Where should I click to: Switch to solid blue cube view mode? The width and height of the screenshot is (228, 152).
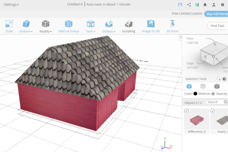click(x=189, y=86)
